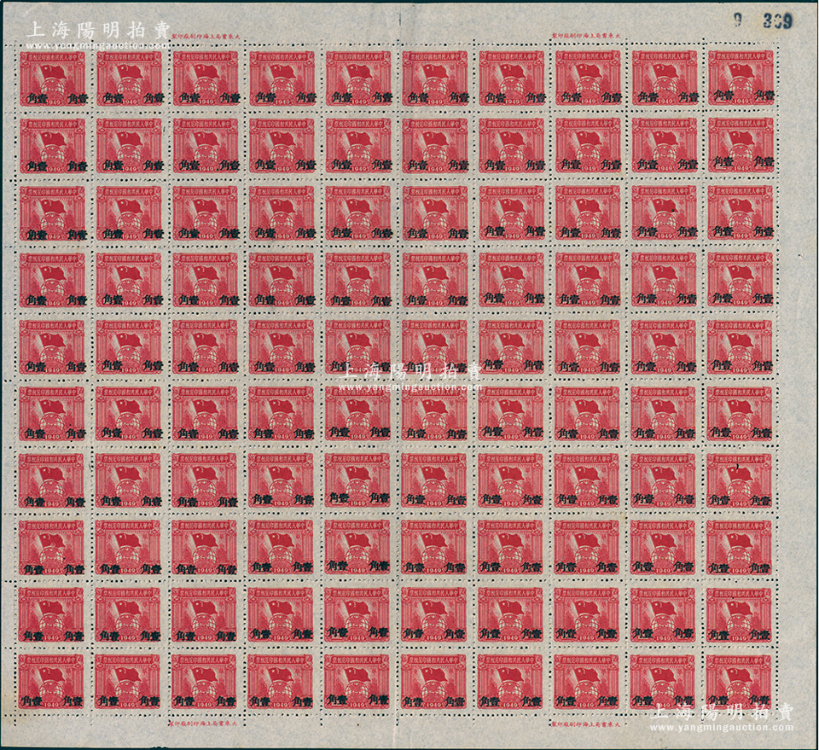
Task: Click the top-left red printer imprint text
Action: pos(206,34)
